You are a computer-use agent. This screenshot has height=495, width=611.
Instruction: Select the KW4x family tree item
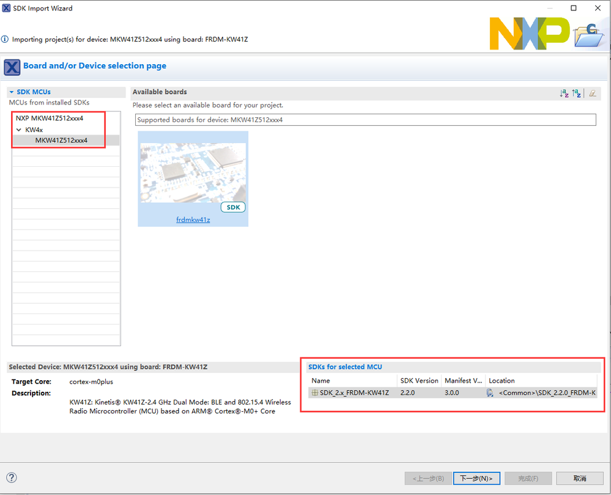click(x=34, y=130)
